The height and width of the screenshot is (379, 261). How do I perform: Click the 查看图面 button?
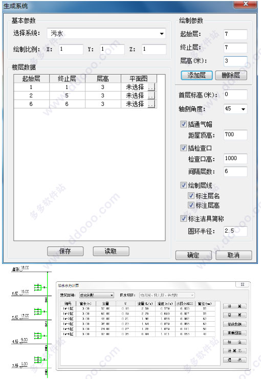click(234, 333)
